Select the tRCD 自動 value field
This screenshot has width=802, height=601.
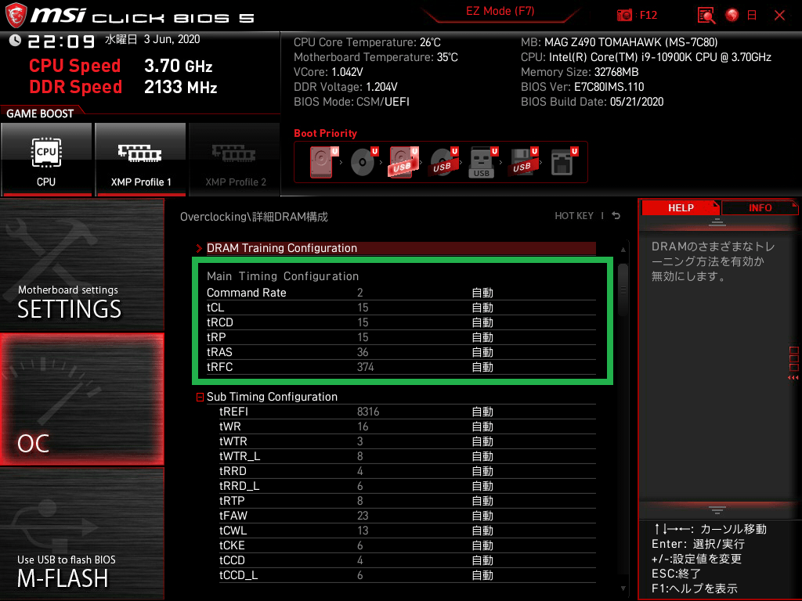482,322
